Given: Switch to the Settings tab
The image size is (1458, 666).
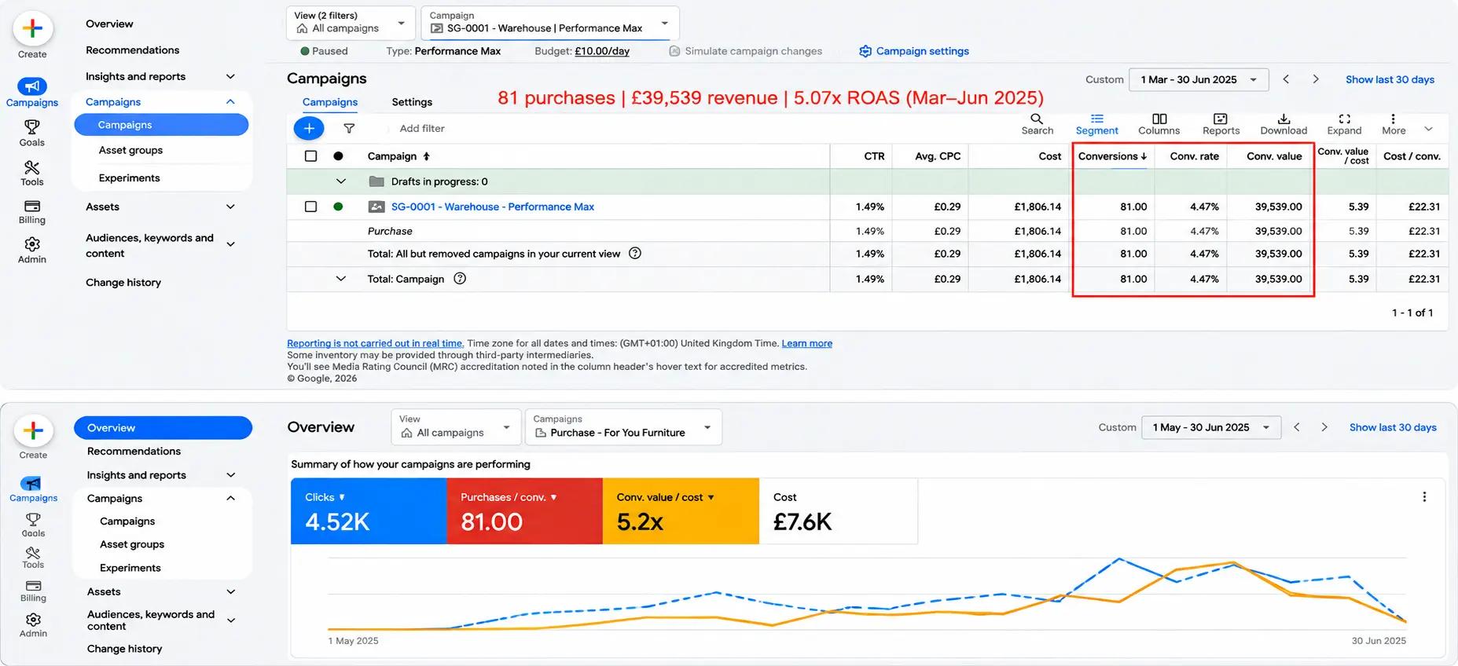Looking at the screenshot, I should coord(412,102).
